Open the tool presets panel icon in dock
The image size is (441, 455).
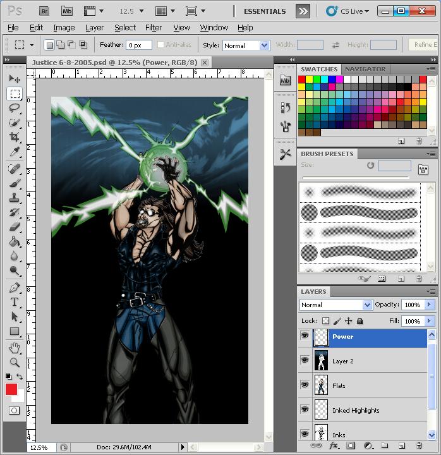point(285,154)
